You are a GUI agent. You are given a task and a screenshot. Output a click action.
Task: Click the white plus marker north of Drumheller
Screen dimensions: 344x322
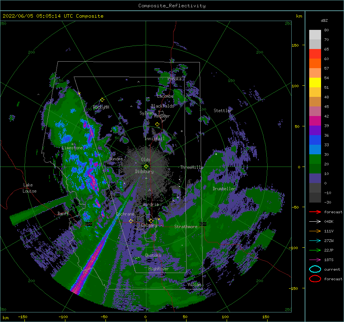(216, 154)
